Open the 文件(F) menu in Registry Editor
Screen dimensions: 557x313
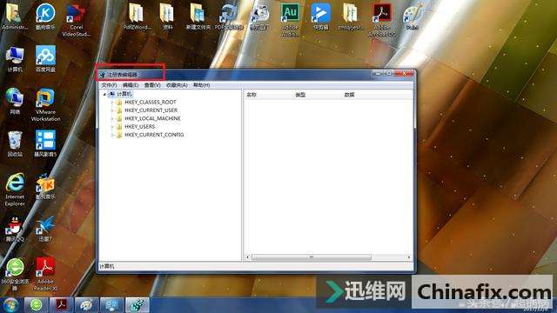109,85
